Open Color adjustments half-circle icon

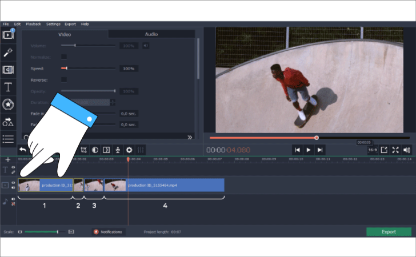95,150
